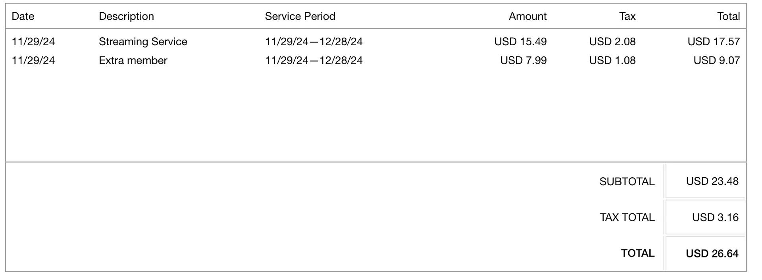Select the Amount column header
Image resolution: width=762 pixels, height=280 pixels.
pyautogui.click(x=527, y=16)
